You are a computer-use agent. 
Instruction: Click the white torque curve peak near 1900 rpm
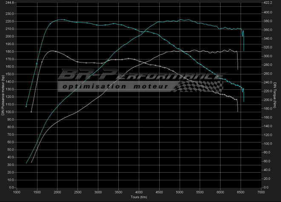52,51
